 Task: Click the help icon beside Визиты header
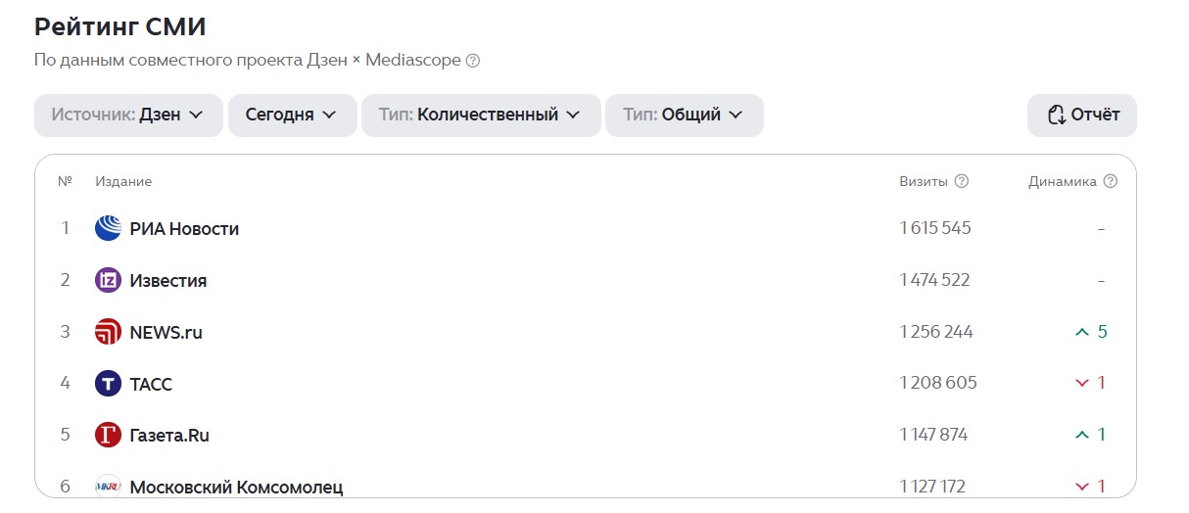[962, 181]
